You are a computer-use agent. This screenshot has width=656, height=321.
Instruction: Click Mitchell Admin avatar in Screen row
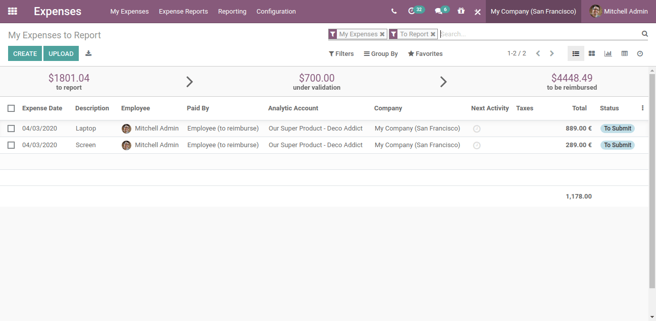(x=126, y=145)
